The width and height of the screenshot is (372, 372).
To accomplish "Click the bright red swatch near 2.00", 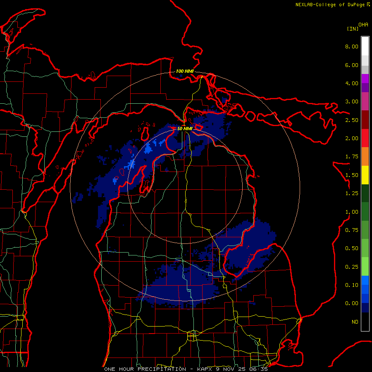I will point(365,138).
